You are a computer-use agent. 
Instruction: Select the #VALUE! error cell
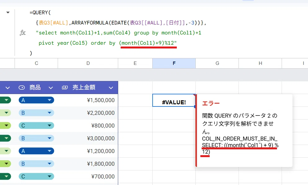174,100
